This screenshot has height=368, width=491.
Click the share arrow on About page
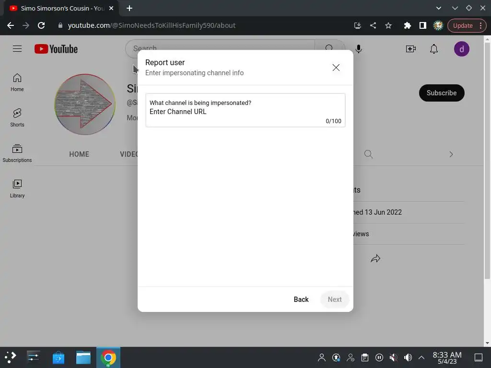point(375,258)
